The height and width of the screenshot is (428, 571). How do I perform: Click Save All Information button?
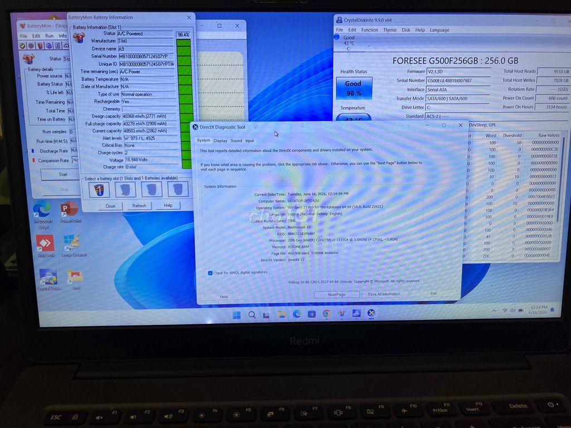(x=384, y=294)
